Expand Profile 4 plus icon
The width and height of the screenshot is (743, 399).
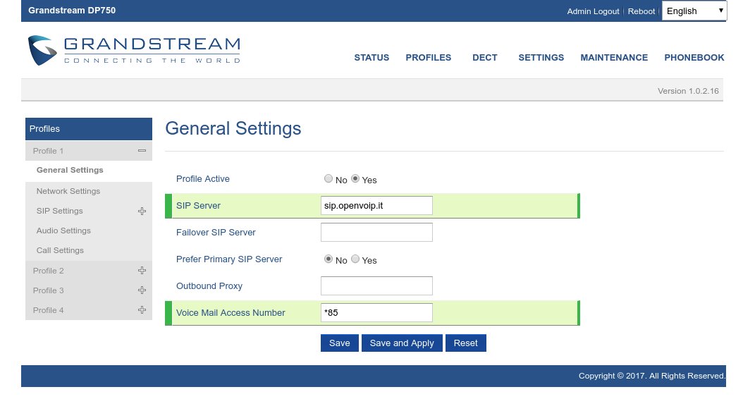(x=142, y=310)
